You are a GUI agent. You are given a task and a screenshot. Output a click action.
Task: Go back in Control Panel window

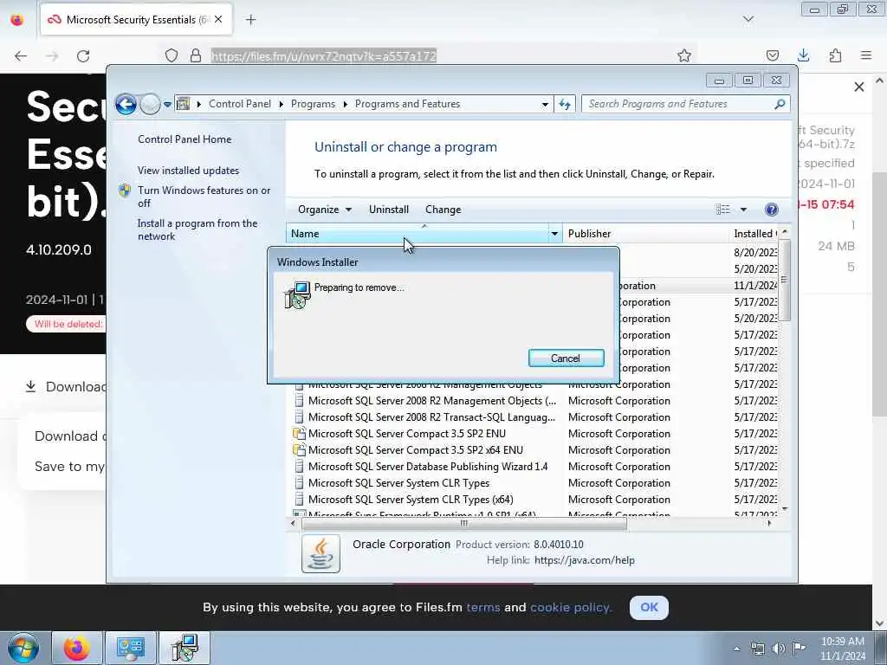(x=126, y=104)
